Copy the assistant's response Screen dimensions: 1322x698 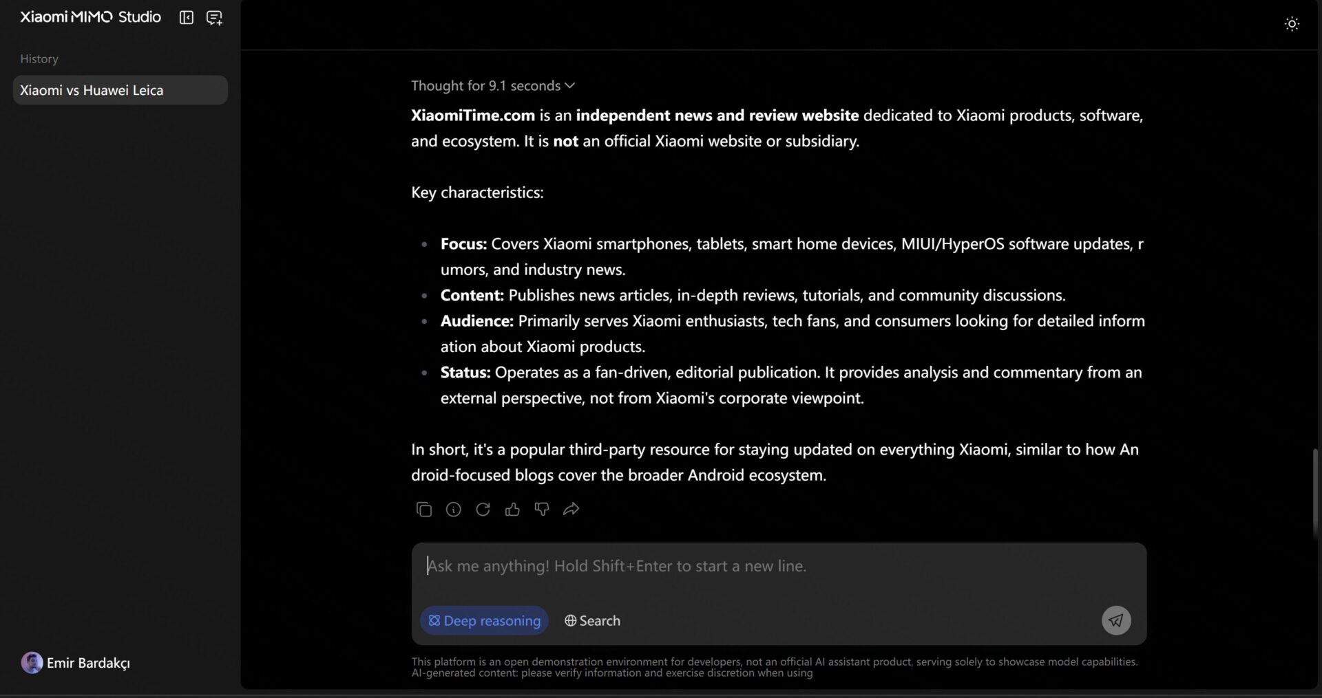[424, 510]
